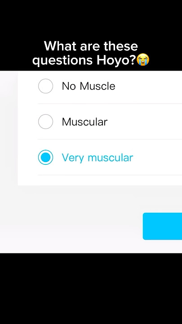Click blank white card area under last option
182x324 pixels.
point(100,180)
